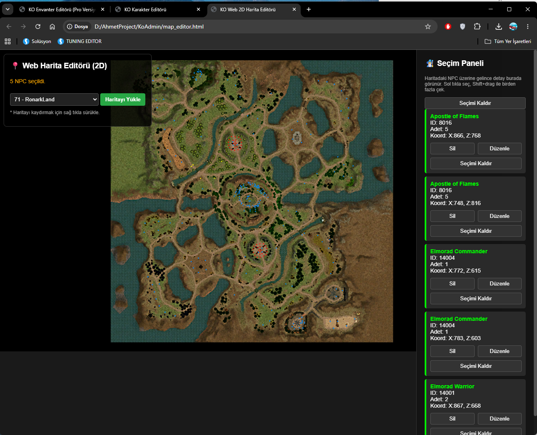Image resolution: width=537 pixels, height=435 pixels.
Task: Bookmark this page with the star icon
Action: coord(428,27)
